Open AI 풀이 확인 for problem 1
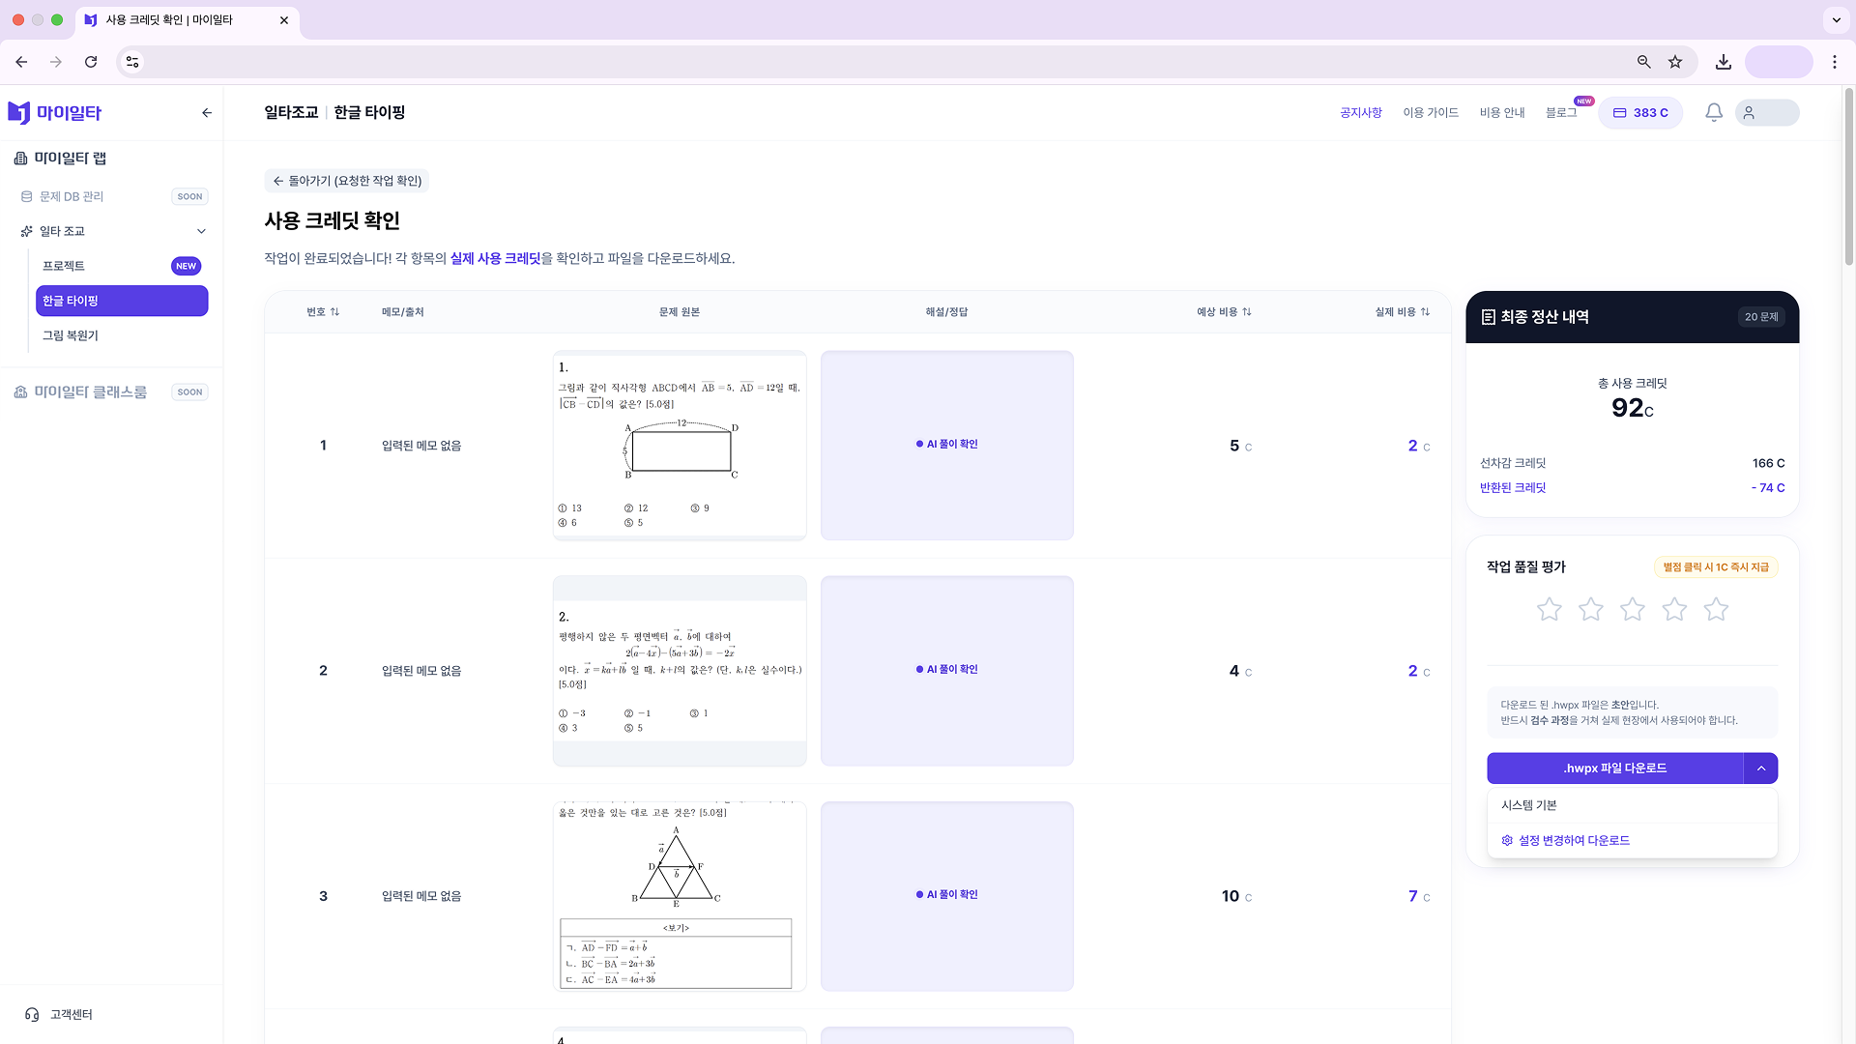1856x1044 pixels. 946,445
